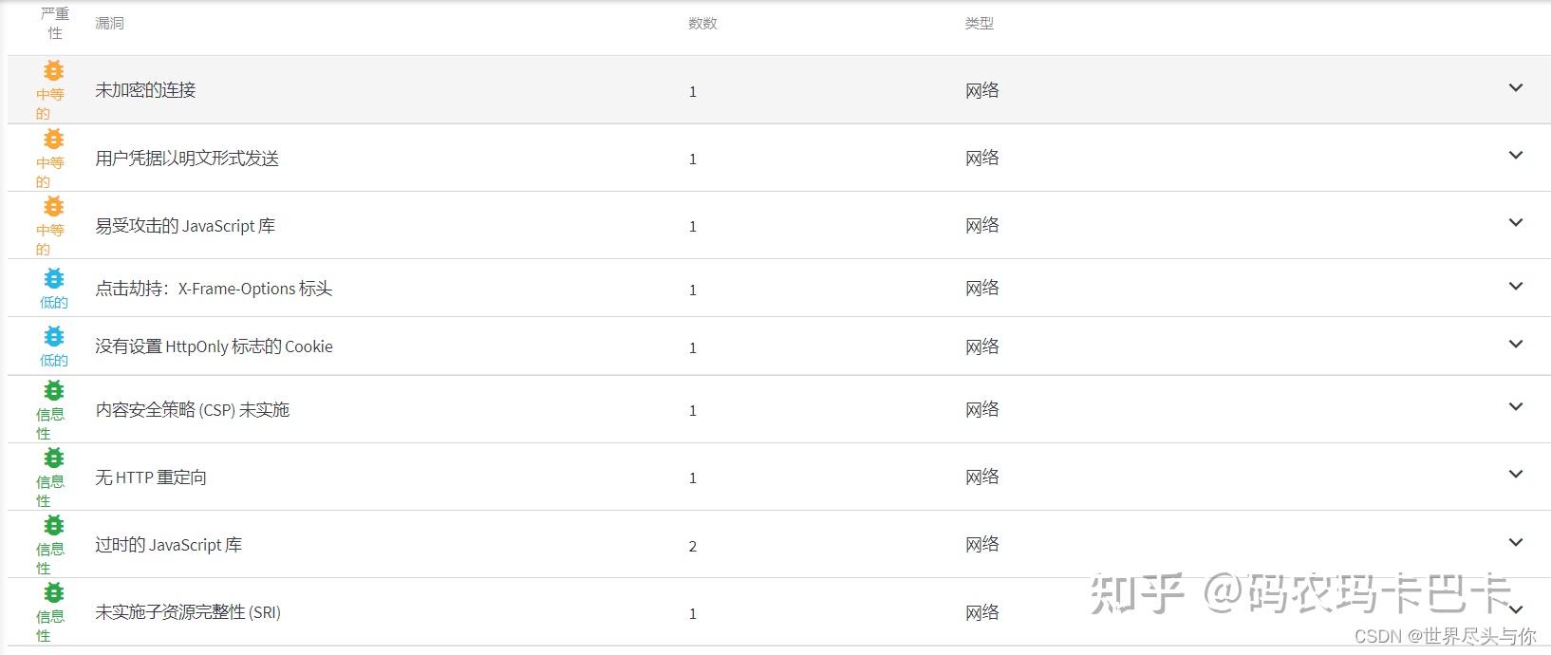Click the orange bug icon for 用户凭据以明文形式发送

[x=54, y=140]
